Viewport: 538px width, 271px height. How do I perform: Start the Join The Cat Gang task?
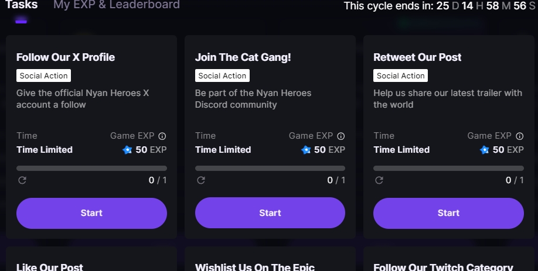[x=270, y=213]
